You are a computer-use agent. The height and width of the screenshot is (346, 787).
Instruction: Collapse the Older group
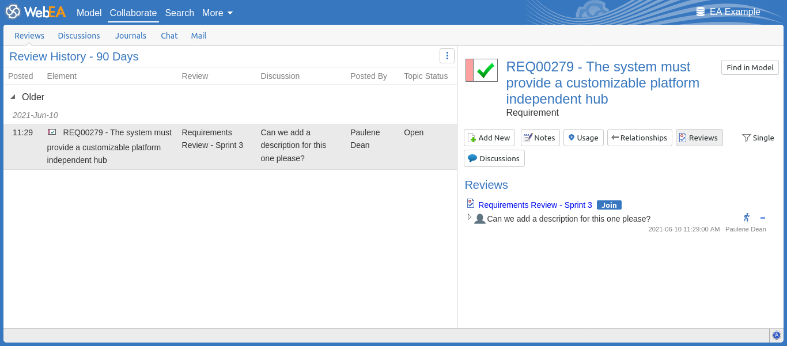click(13, 97)
